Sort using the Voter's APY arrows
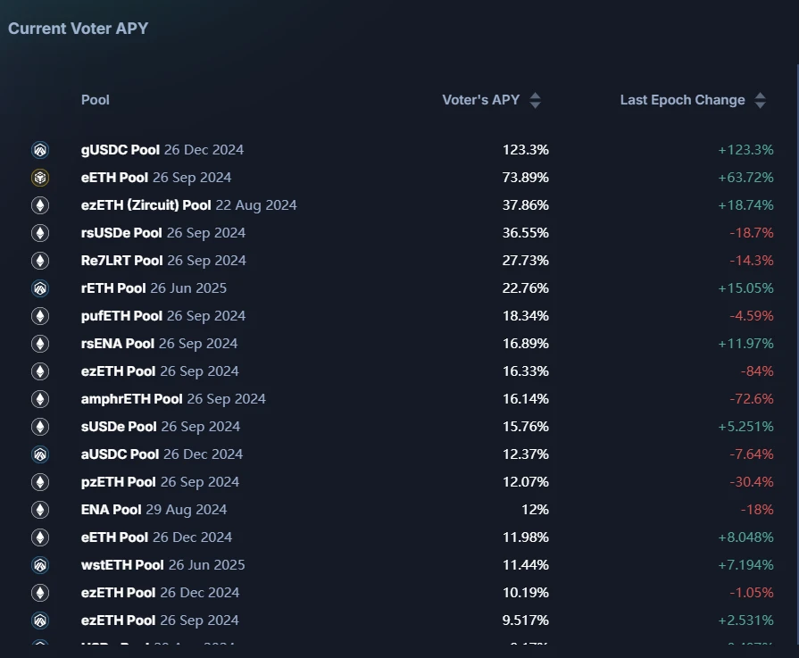The image size is (799, 658). [x=535, y=100]
